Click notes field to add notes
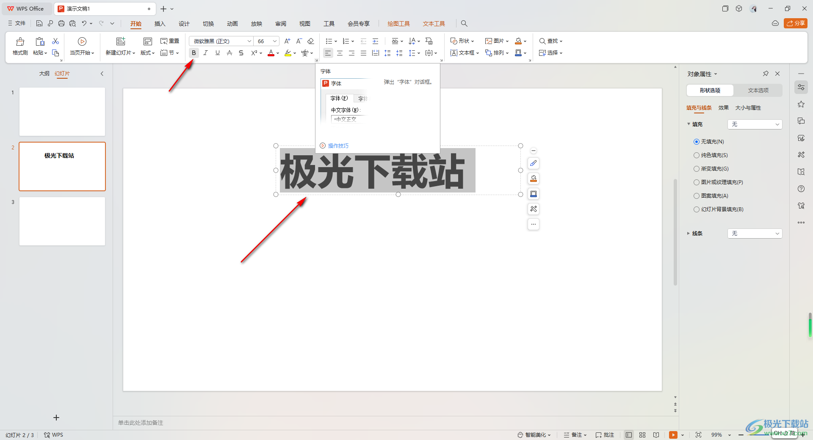This screenshot has height=440, width=813. coord(141,423)
